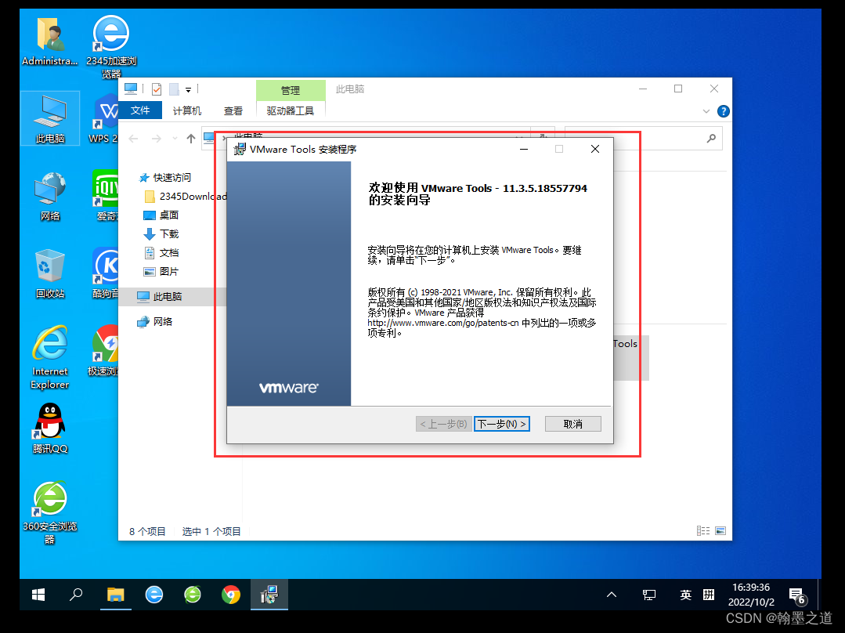Open Internet Explorer desktop icon
The width and height of the screenshot is (845, 633).
(x=50, y=357)
